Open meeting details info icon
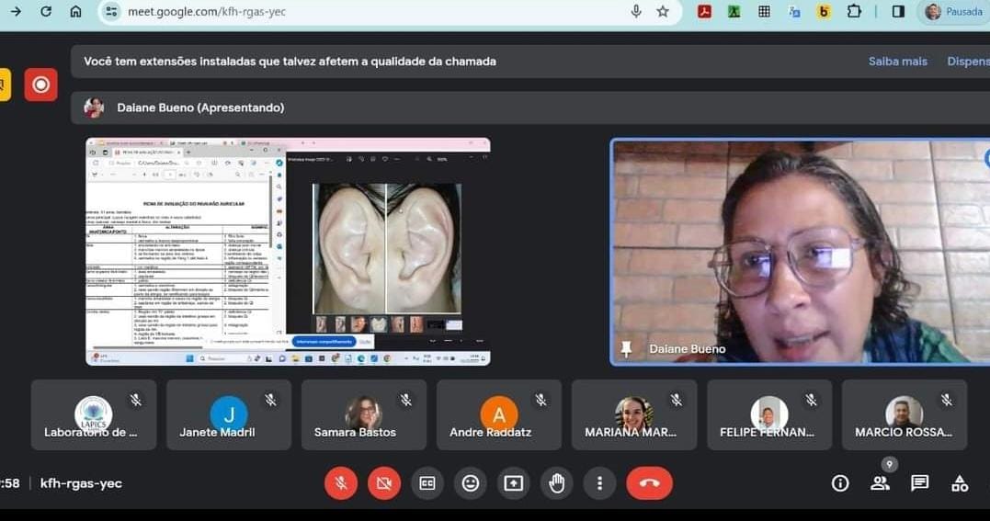Screen dimensions: 990x521 pyautogui.click(x=839, y=483)
